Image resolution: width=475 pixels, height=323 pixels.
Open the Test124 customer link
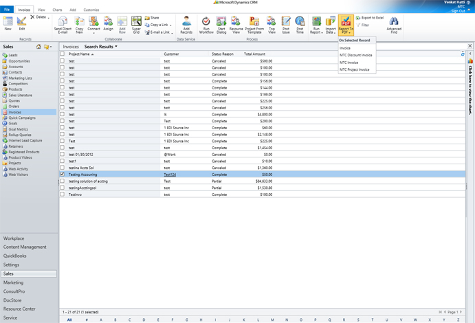coord(170,175)
